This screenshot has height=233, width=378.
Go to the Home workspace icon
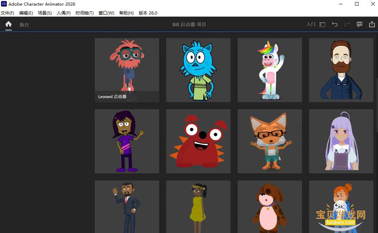9,24
